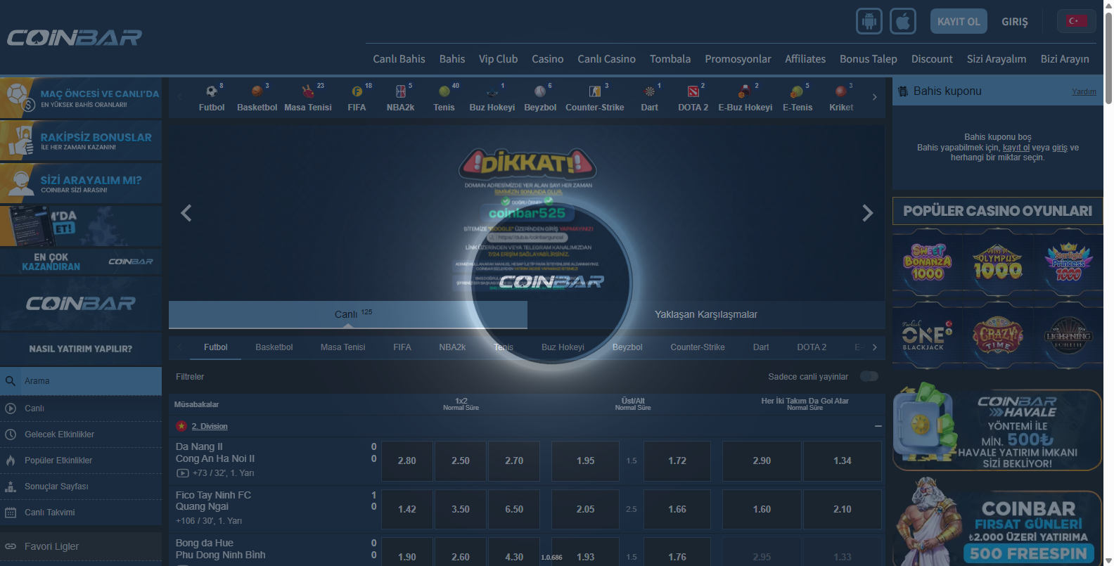1114x566 pixels.
Task: Click the kayıt ol link in coupon
Action: coord(1016,148)
